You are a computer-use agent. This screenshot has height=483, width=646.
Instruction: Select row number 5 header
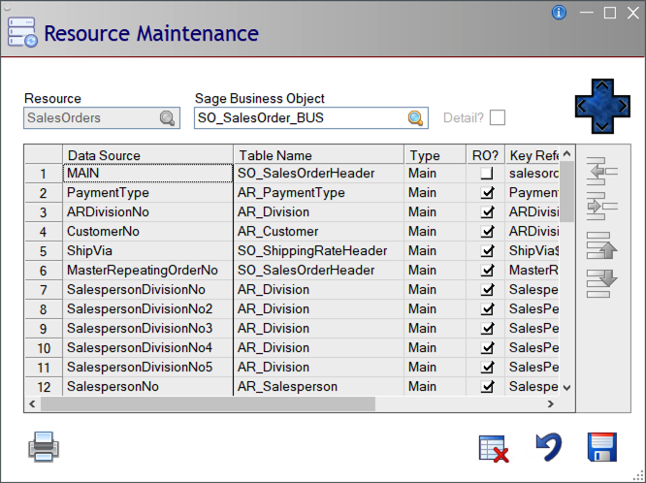[x=43, y=251]
